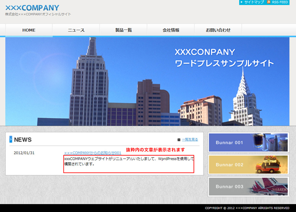Click the Bunnar 002 yellow banner
Image resolution: width=296 pixels, height=212 pixels.
(249, 165)
